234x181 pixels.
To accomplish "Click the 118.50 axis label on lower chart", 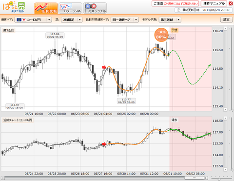I will (x=218, y=121).
